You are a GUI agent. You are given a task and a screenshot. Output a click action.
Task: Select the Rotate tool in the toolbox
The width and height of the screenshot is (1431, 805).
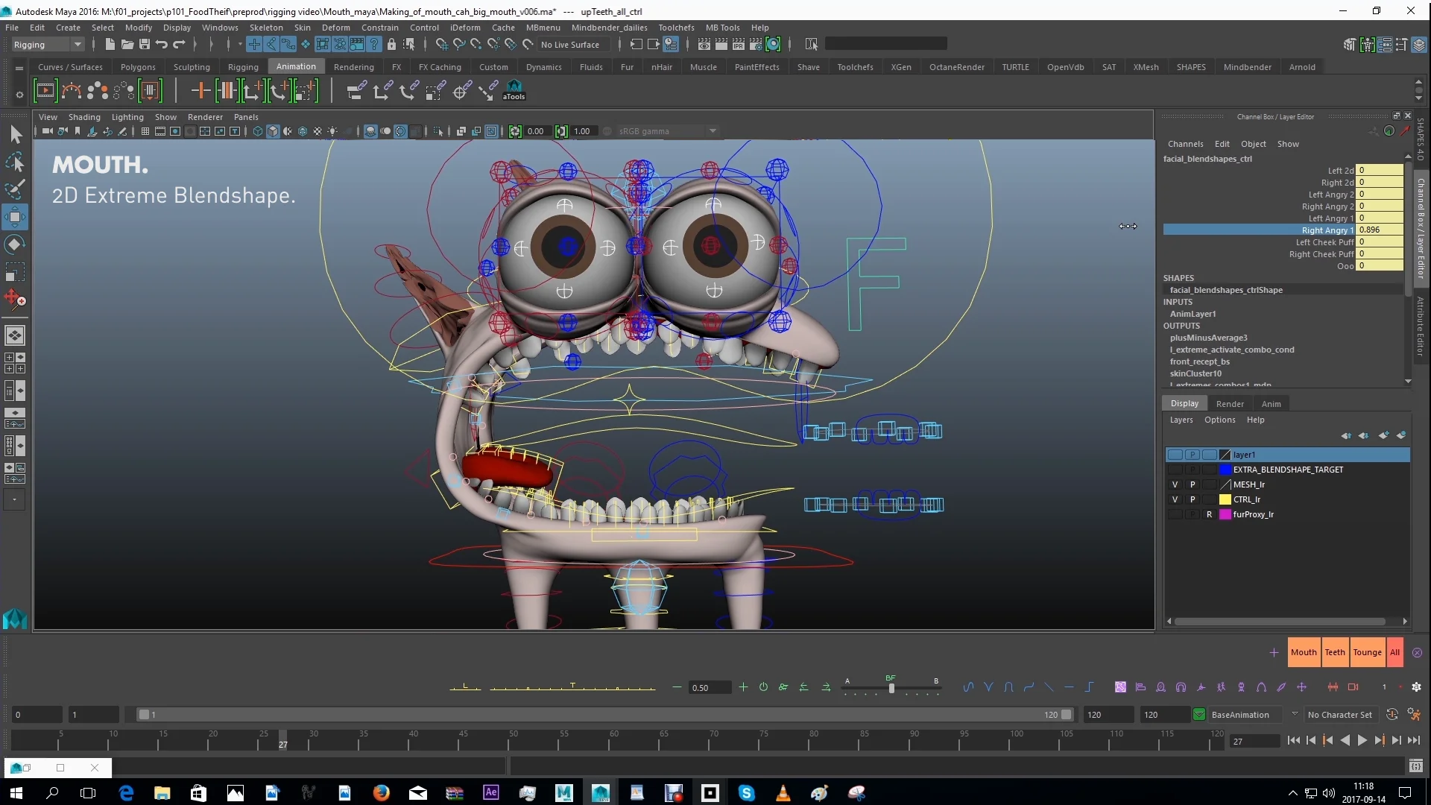tap(15, 244)
